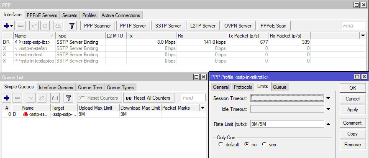Click the OVPN Server button
369x158 pixels.
click(238, 26)
